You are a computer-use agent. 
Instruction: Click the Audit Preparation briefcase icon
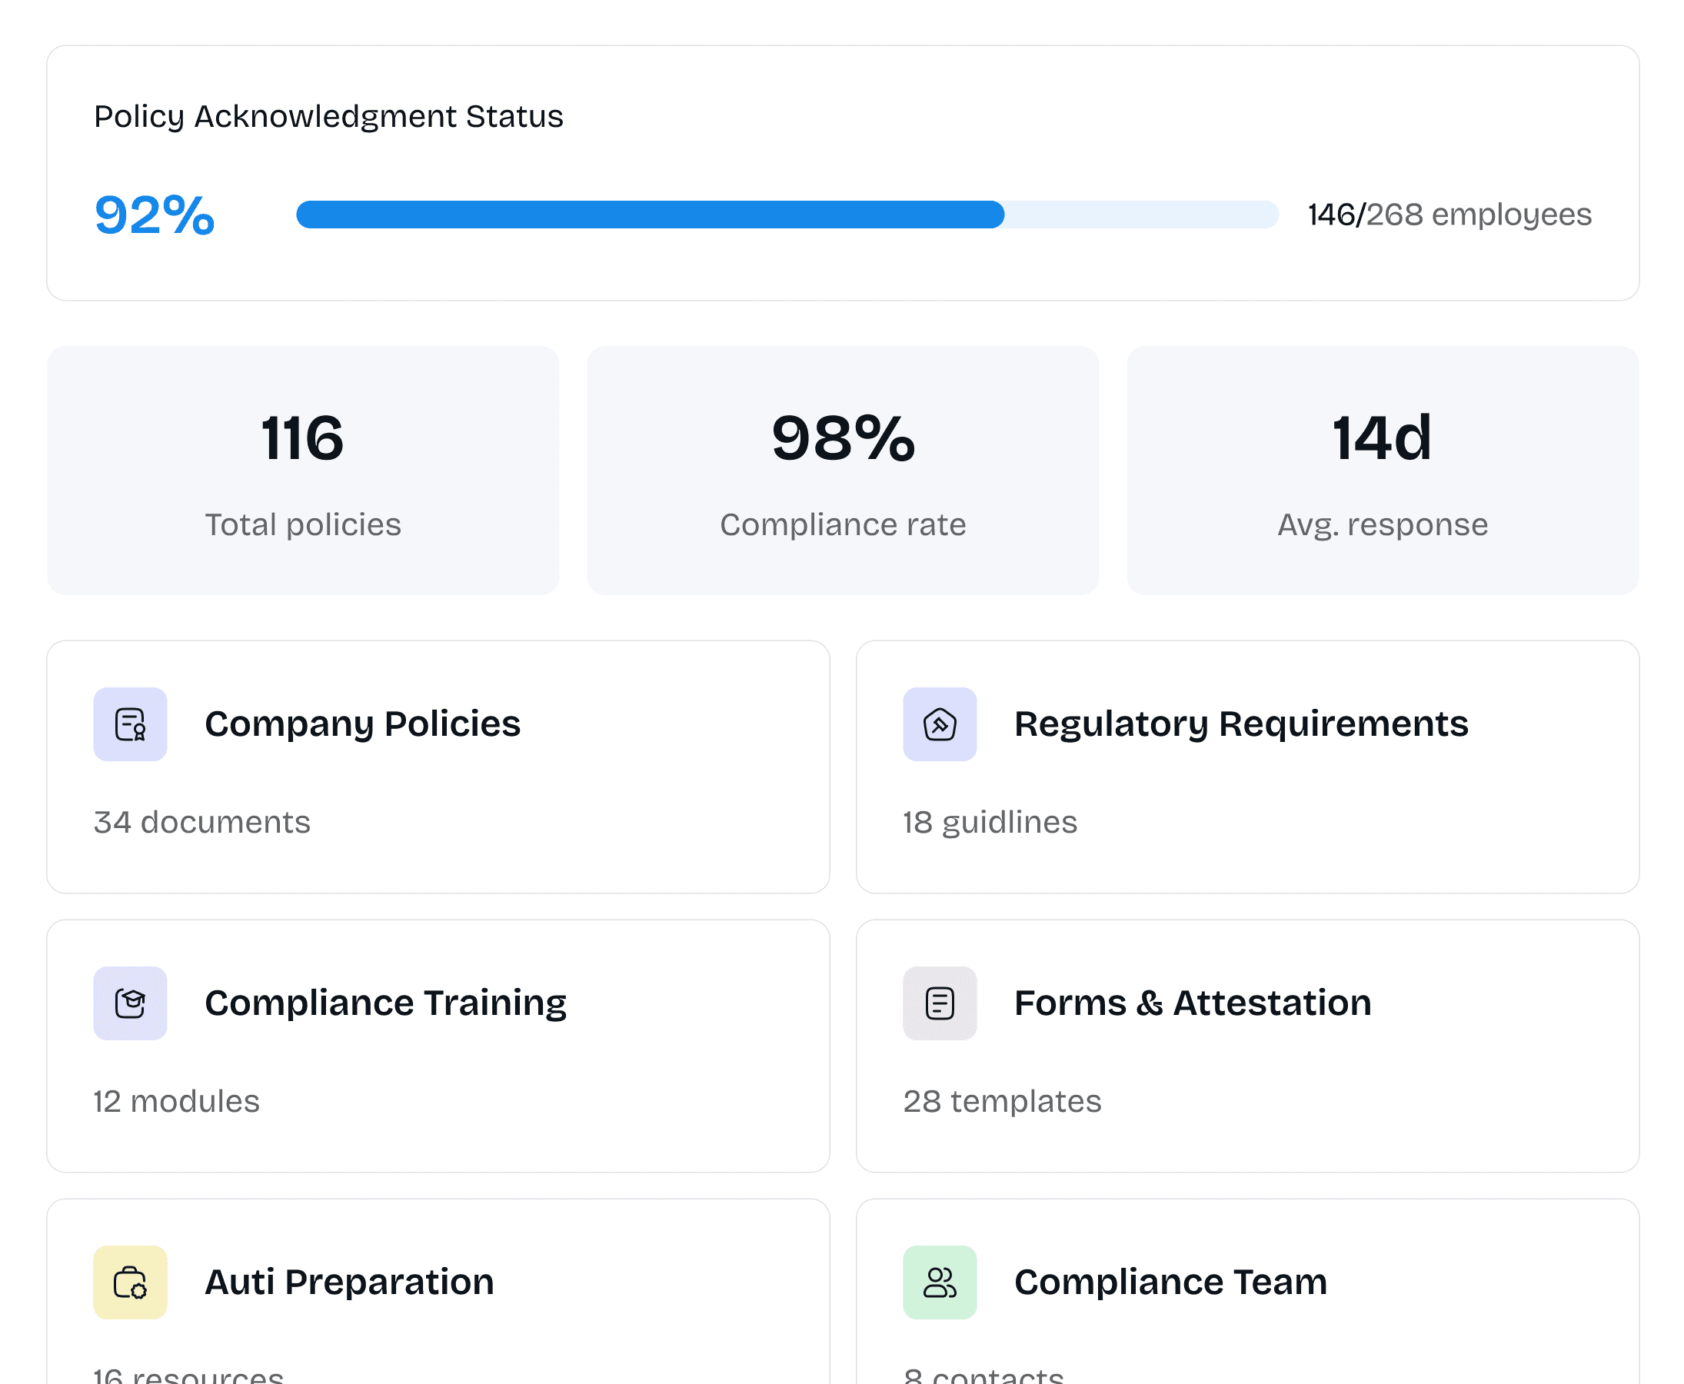[x=130, y=1282]
